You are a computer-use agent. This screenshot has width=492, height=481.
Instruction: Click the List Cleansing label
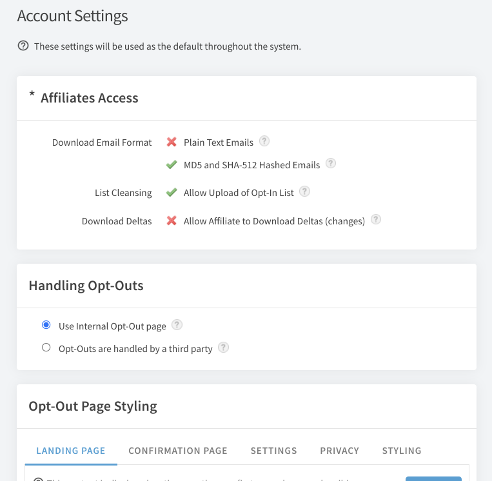pyautogui.click(x=123, y=193)
